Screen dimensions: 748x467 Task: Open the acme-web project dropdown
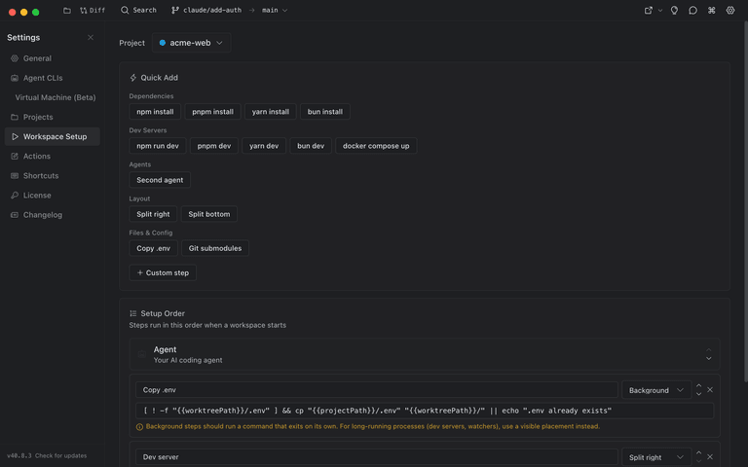pos(191,43)
